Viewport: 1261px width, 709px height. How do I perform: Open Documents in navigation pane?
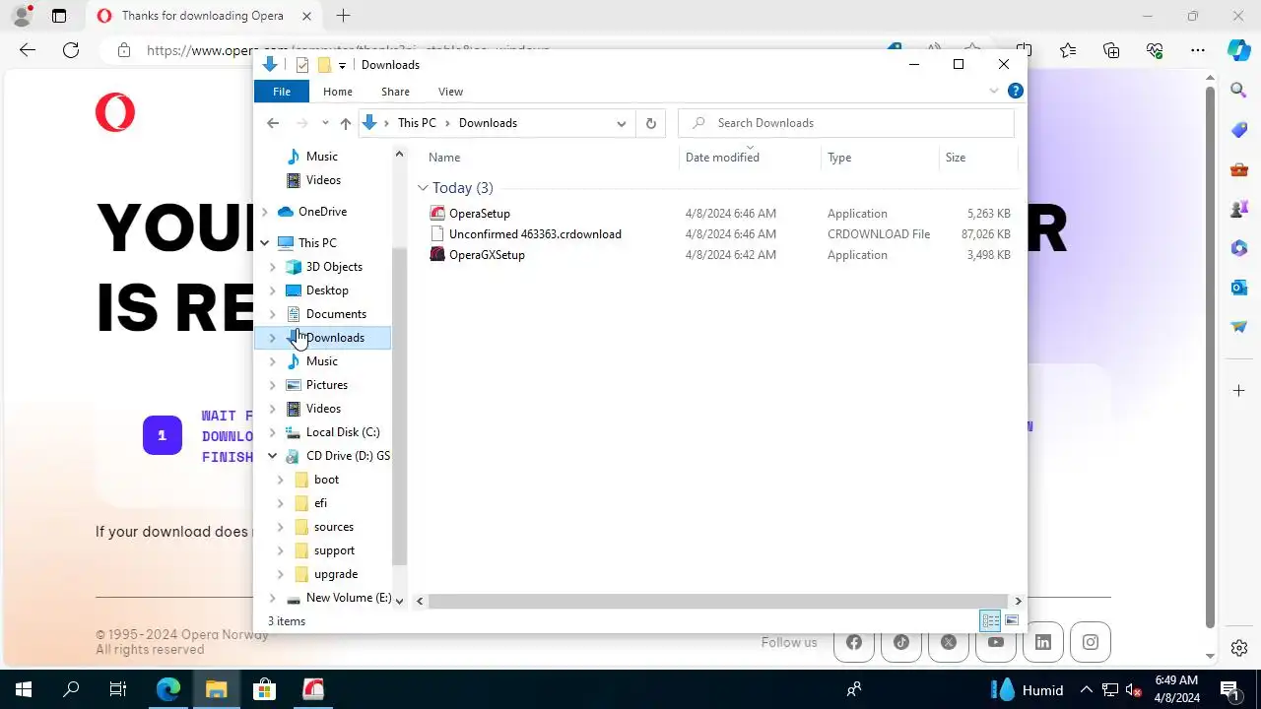click(x=336, y=314)
